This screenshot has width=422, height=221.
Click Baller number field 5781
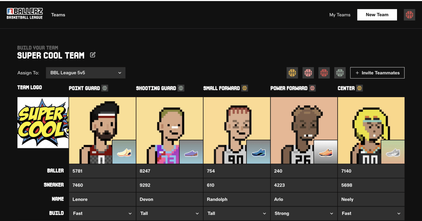tap(102, 171)
